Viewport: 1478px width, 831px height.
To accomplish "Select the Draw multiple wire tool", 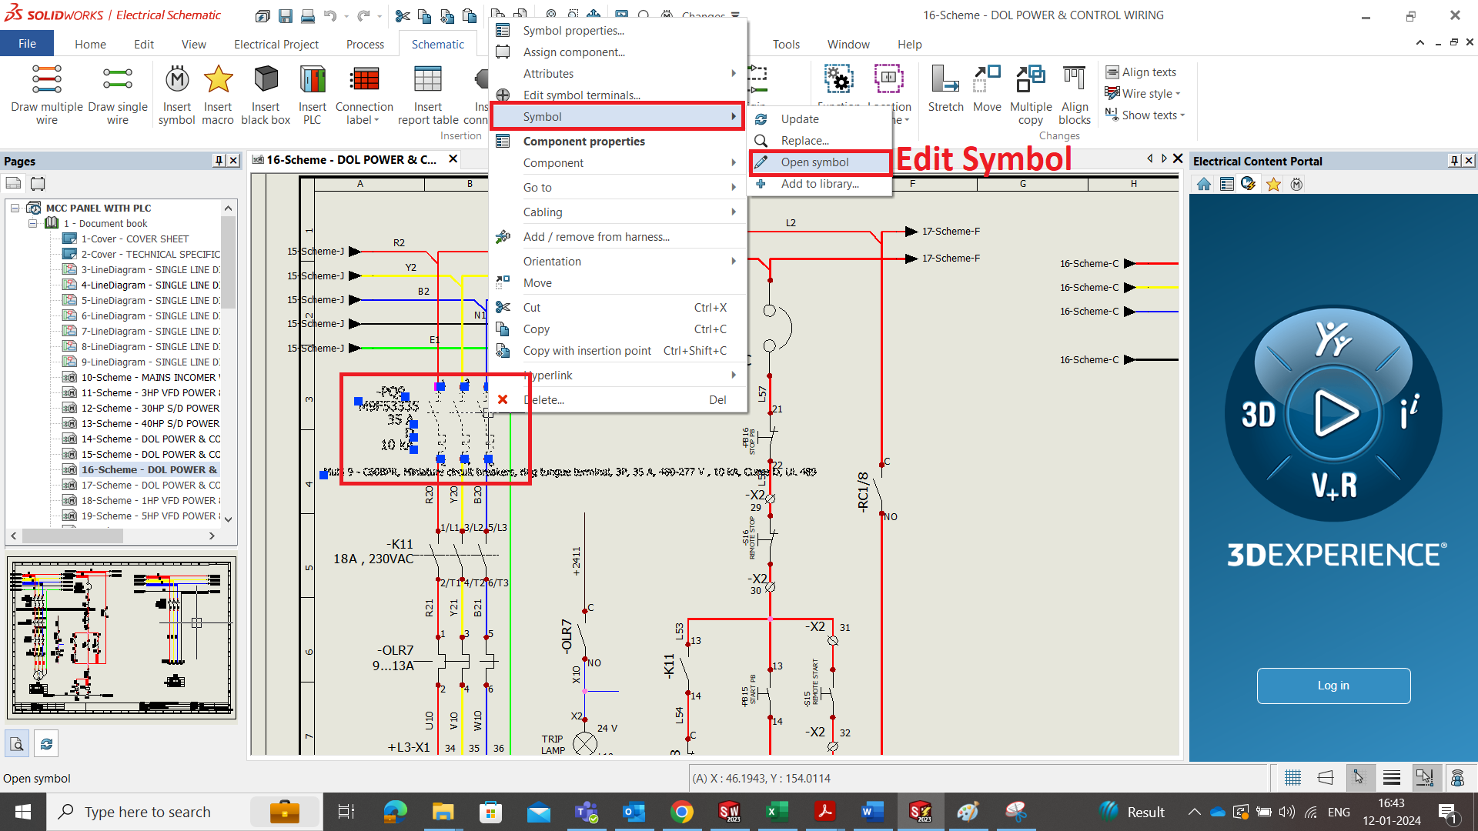I will click(46, 92).
